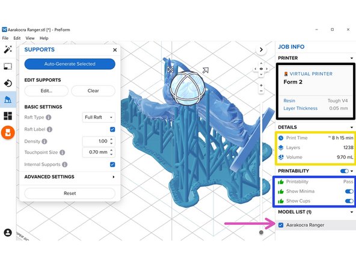Screen dimensions: 356x267
Task: Turn off the Show Minima toggle
Action: pyautogui.click(x=349, y=191)
